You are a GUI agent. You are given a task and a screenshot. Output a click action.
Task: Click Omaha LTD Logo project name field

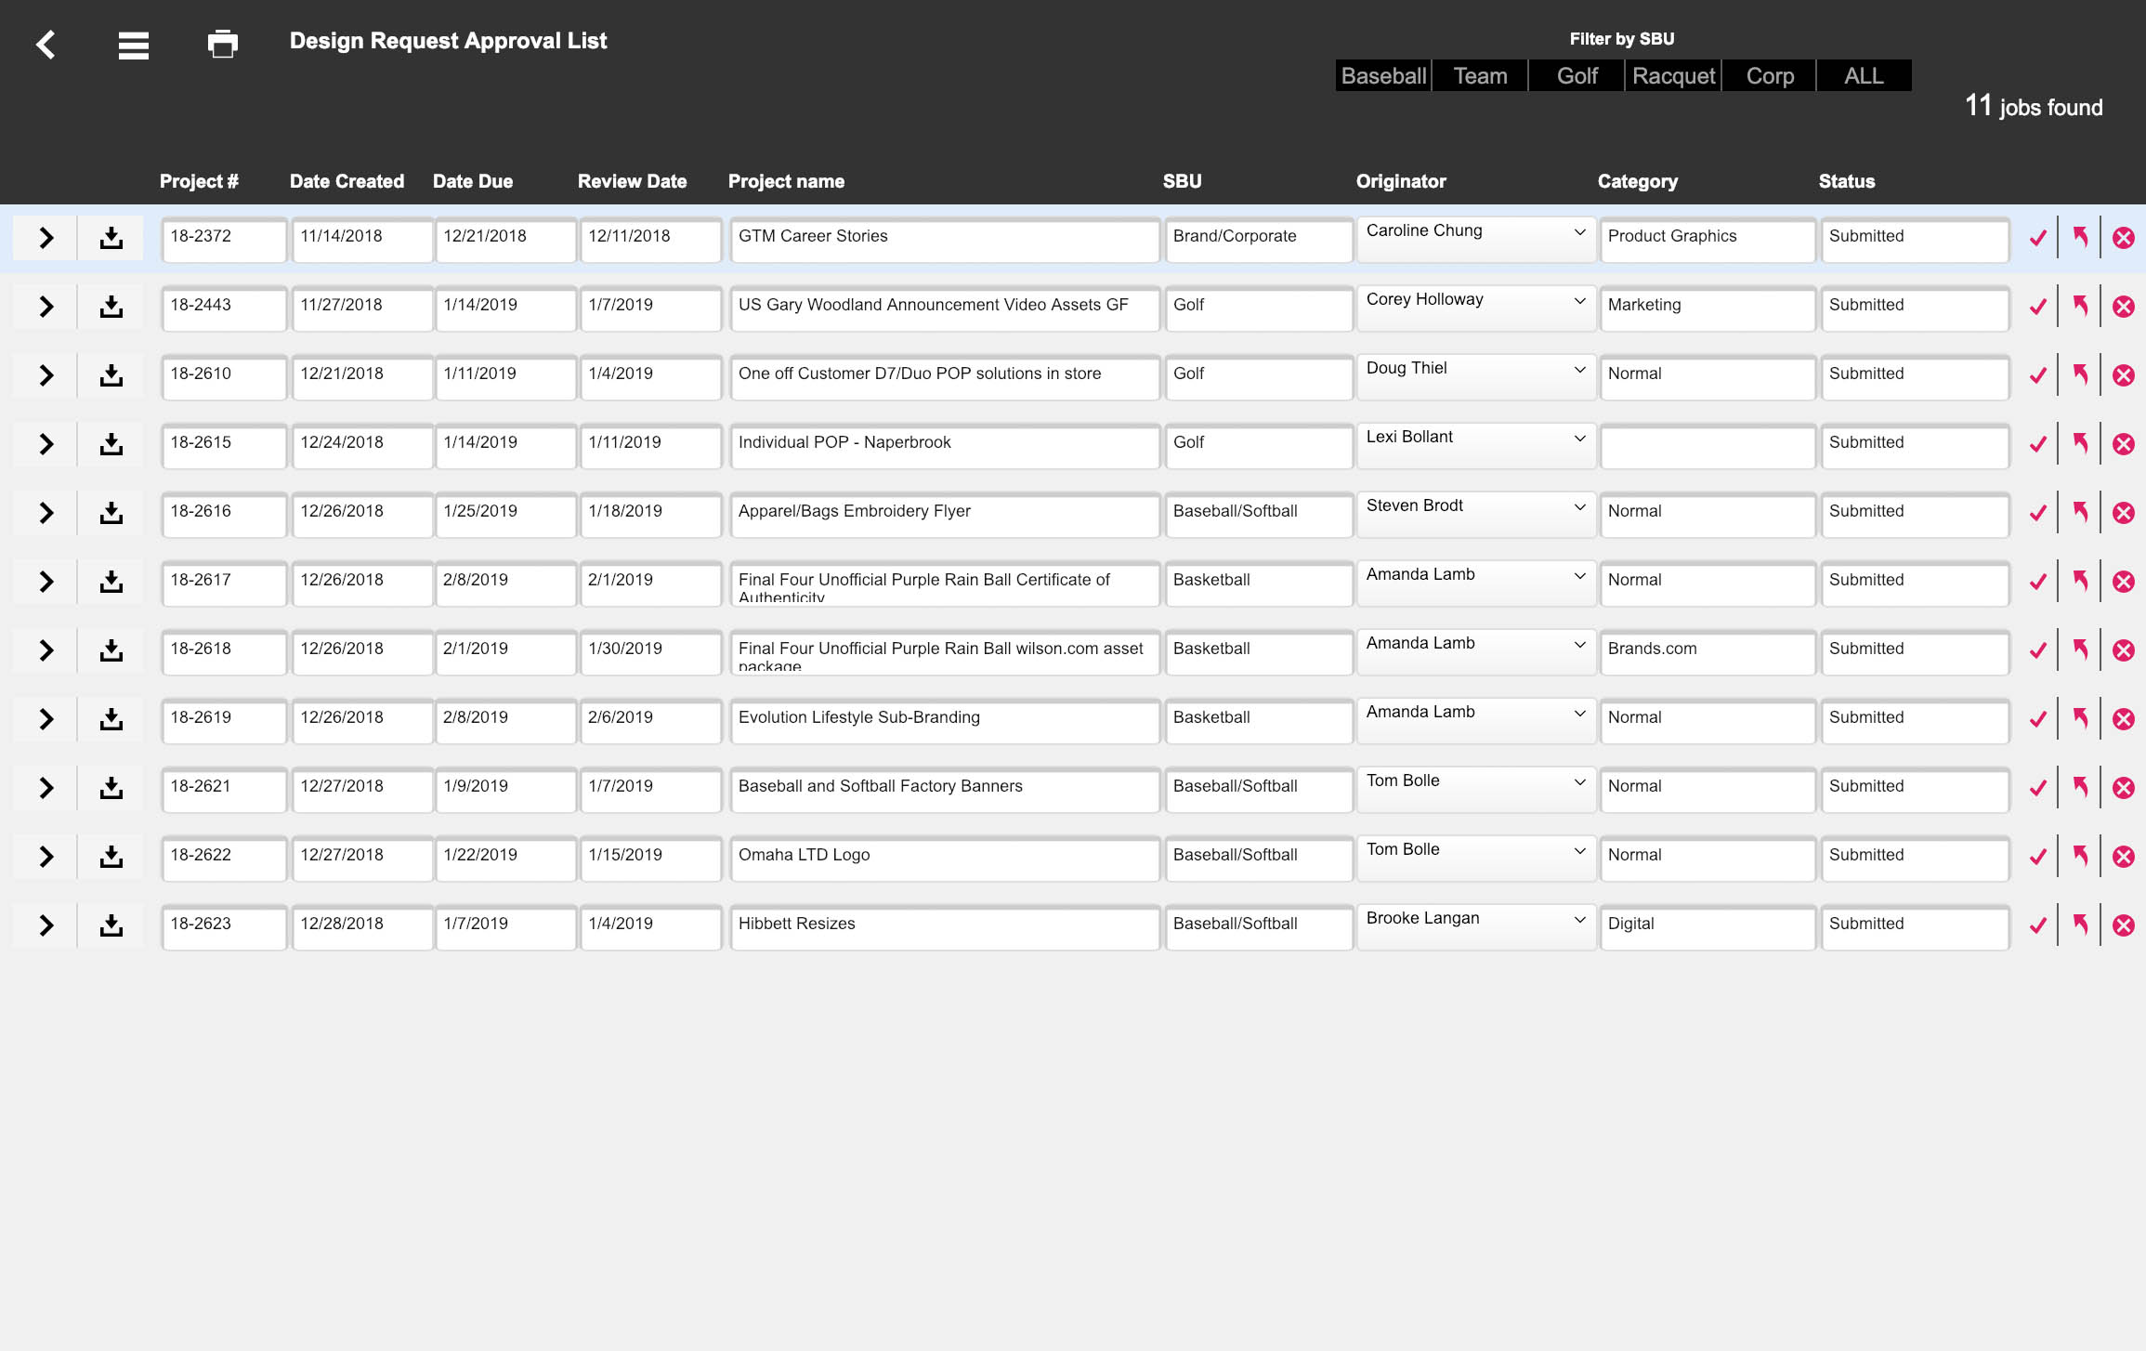944,856
